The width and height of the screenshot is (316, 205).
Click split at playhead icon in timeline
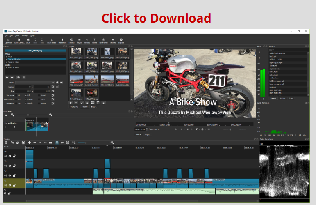tap(50, 143)
